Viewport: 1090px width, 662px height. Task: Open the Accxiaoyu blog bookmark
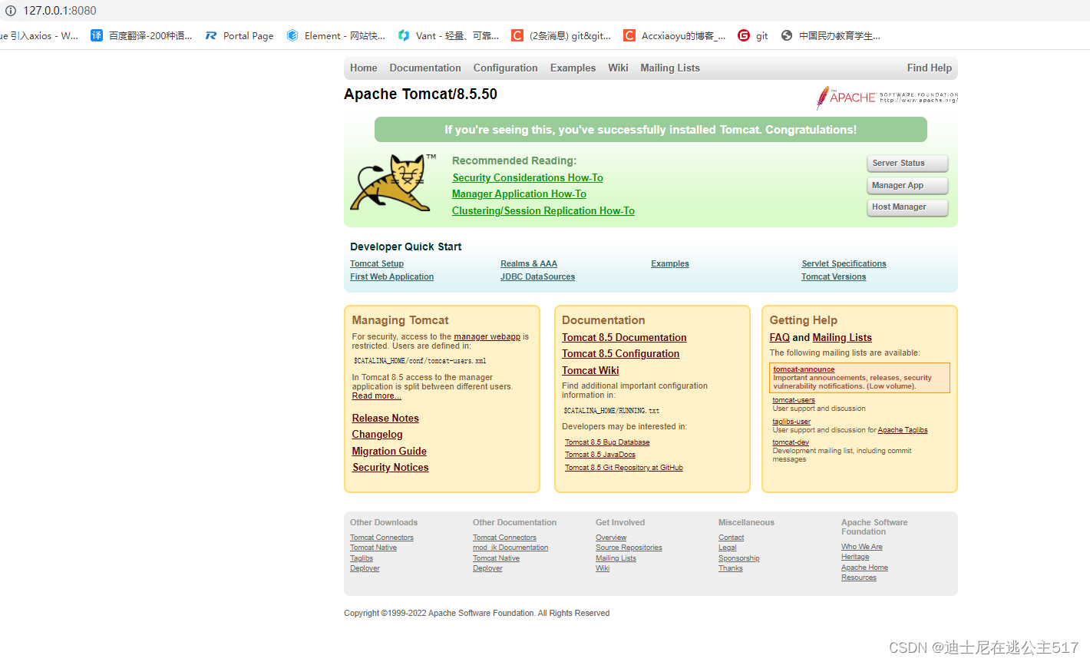point(674,35)
